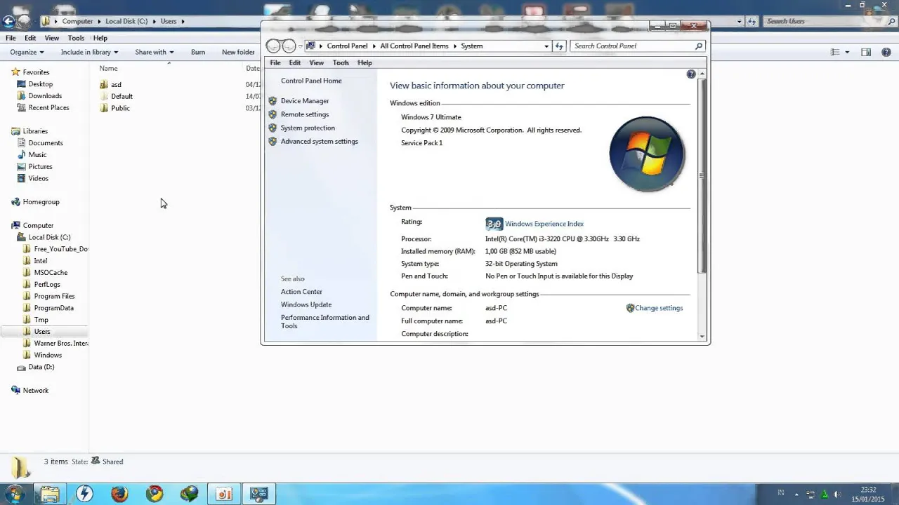Viewport: 899px width, 505px height.
Task: Open Google Chrome from the taskbar
Action: click(x=155, y=494)
